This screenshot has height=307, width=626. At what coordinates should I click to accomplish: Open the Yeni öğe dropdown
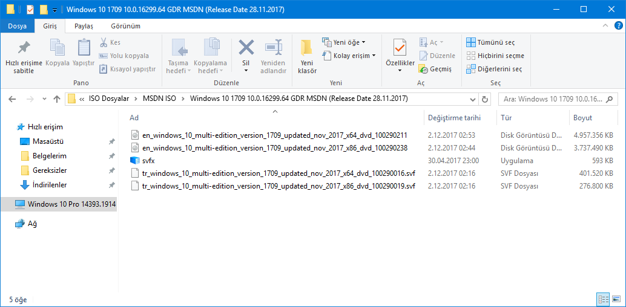344,42
